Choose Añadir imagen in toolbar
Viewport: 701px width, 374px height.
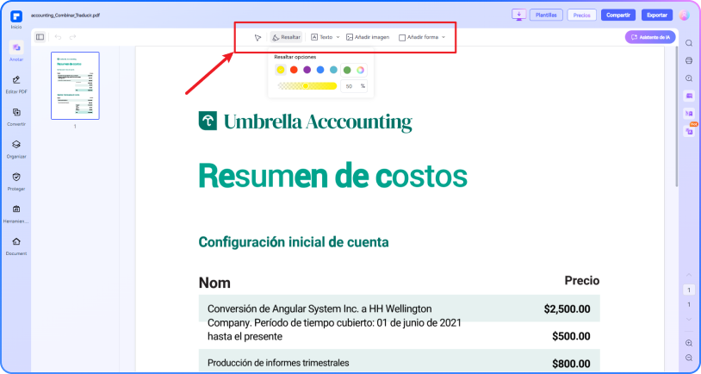(368, 37)
